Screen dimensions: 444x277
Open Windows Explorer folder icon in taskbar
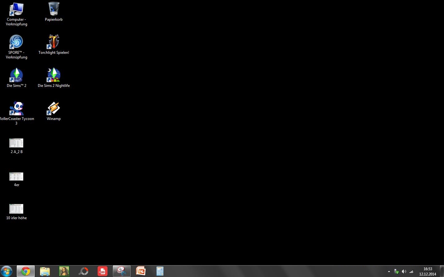45,271
